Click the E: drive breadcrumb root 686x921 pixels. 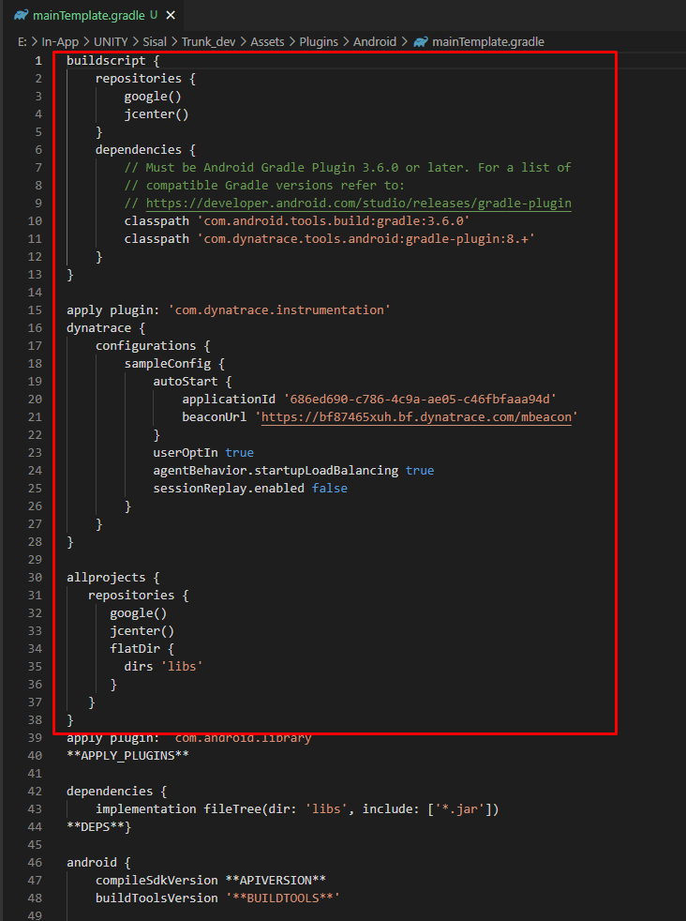(22, 41)
